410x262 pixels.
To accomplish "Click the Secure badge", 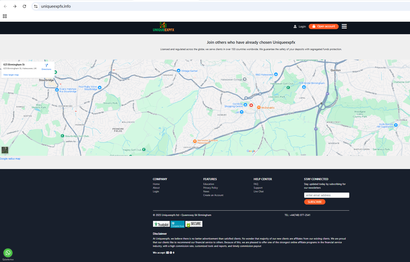I will (x=194, y=224).
